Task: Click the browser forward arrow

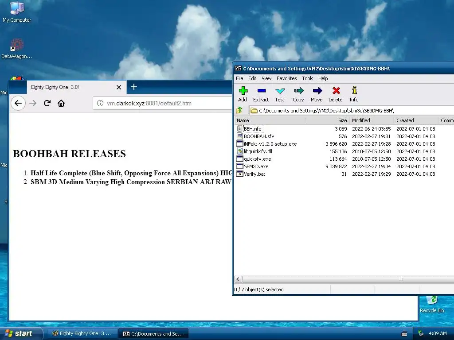Action: pyautogui.click(x=33, y=103)
